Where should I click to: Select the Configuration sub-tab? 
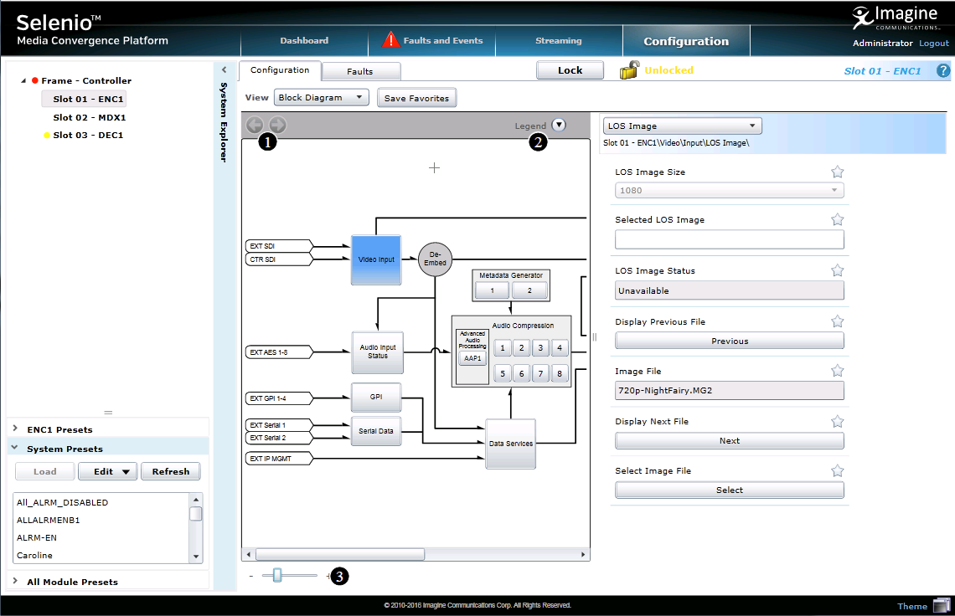click(280, 70)
